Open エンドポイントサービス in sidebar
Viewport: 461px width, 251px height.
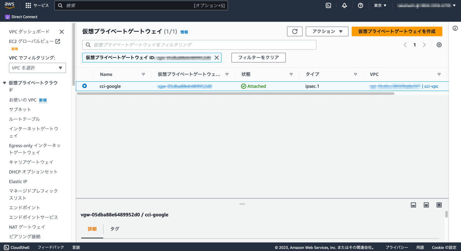pyautogui.click(x=33, y=217)
